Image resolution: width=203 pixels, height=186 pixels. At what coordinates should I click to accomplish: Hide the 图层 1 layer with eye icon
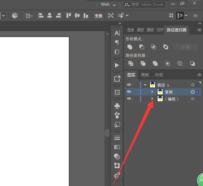tap(129, 85)
